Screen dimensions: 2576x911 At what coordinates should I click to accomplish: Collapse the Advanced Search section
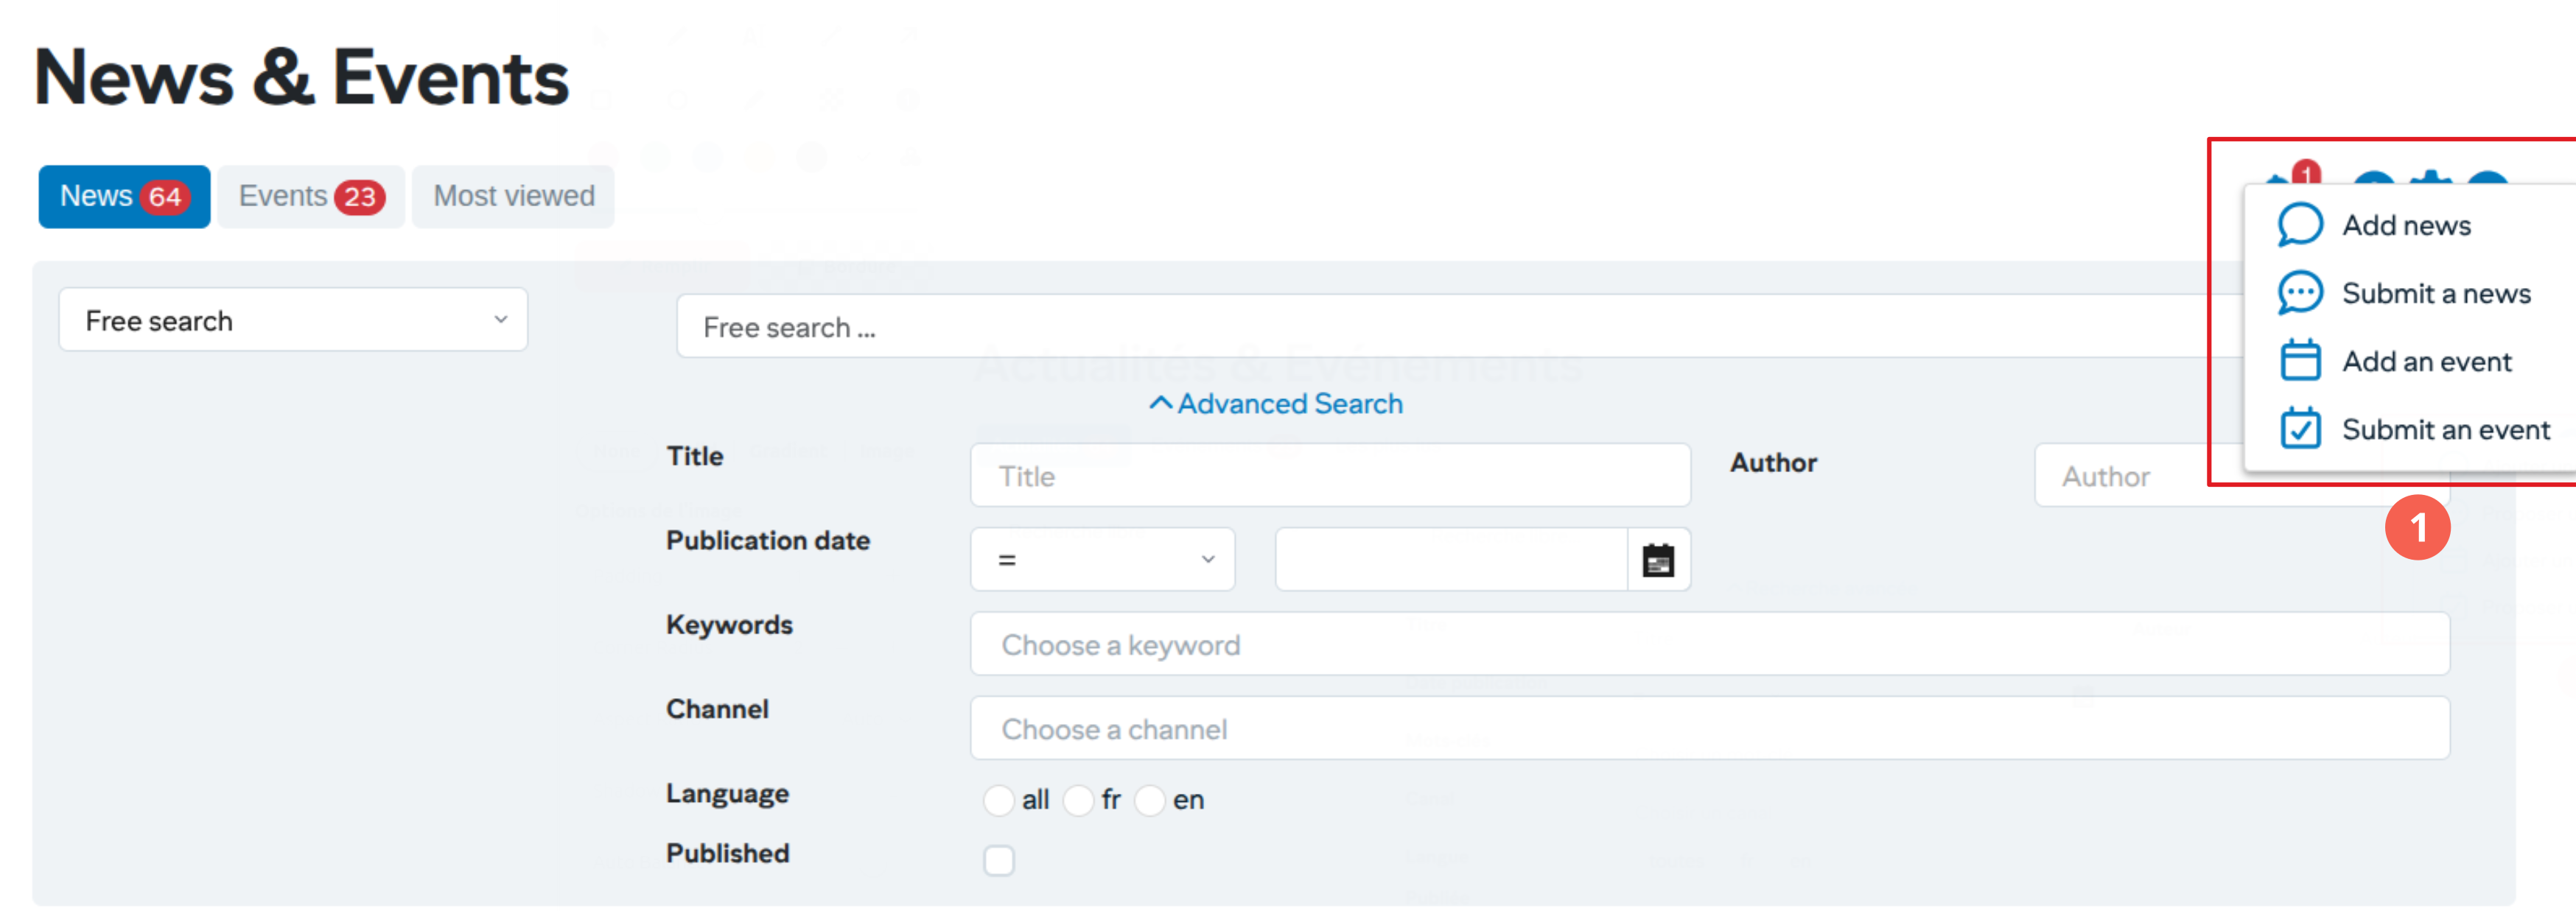pos(1276,404)
